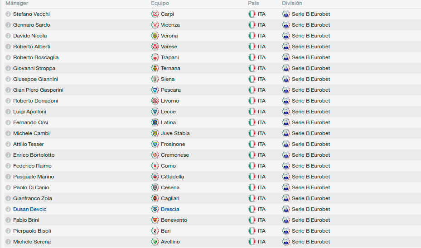
Task: Open info icon beside Stefano Vecchi
Action: coord(8,14)
